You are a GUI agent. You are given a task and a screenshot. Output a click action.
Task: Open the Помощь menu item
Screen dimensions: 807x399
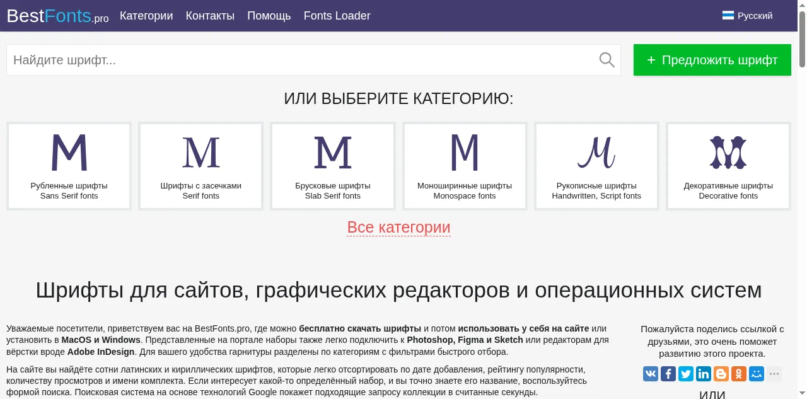pos(269,16)
